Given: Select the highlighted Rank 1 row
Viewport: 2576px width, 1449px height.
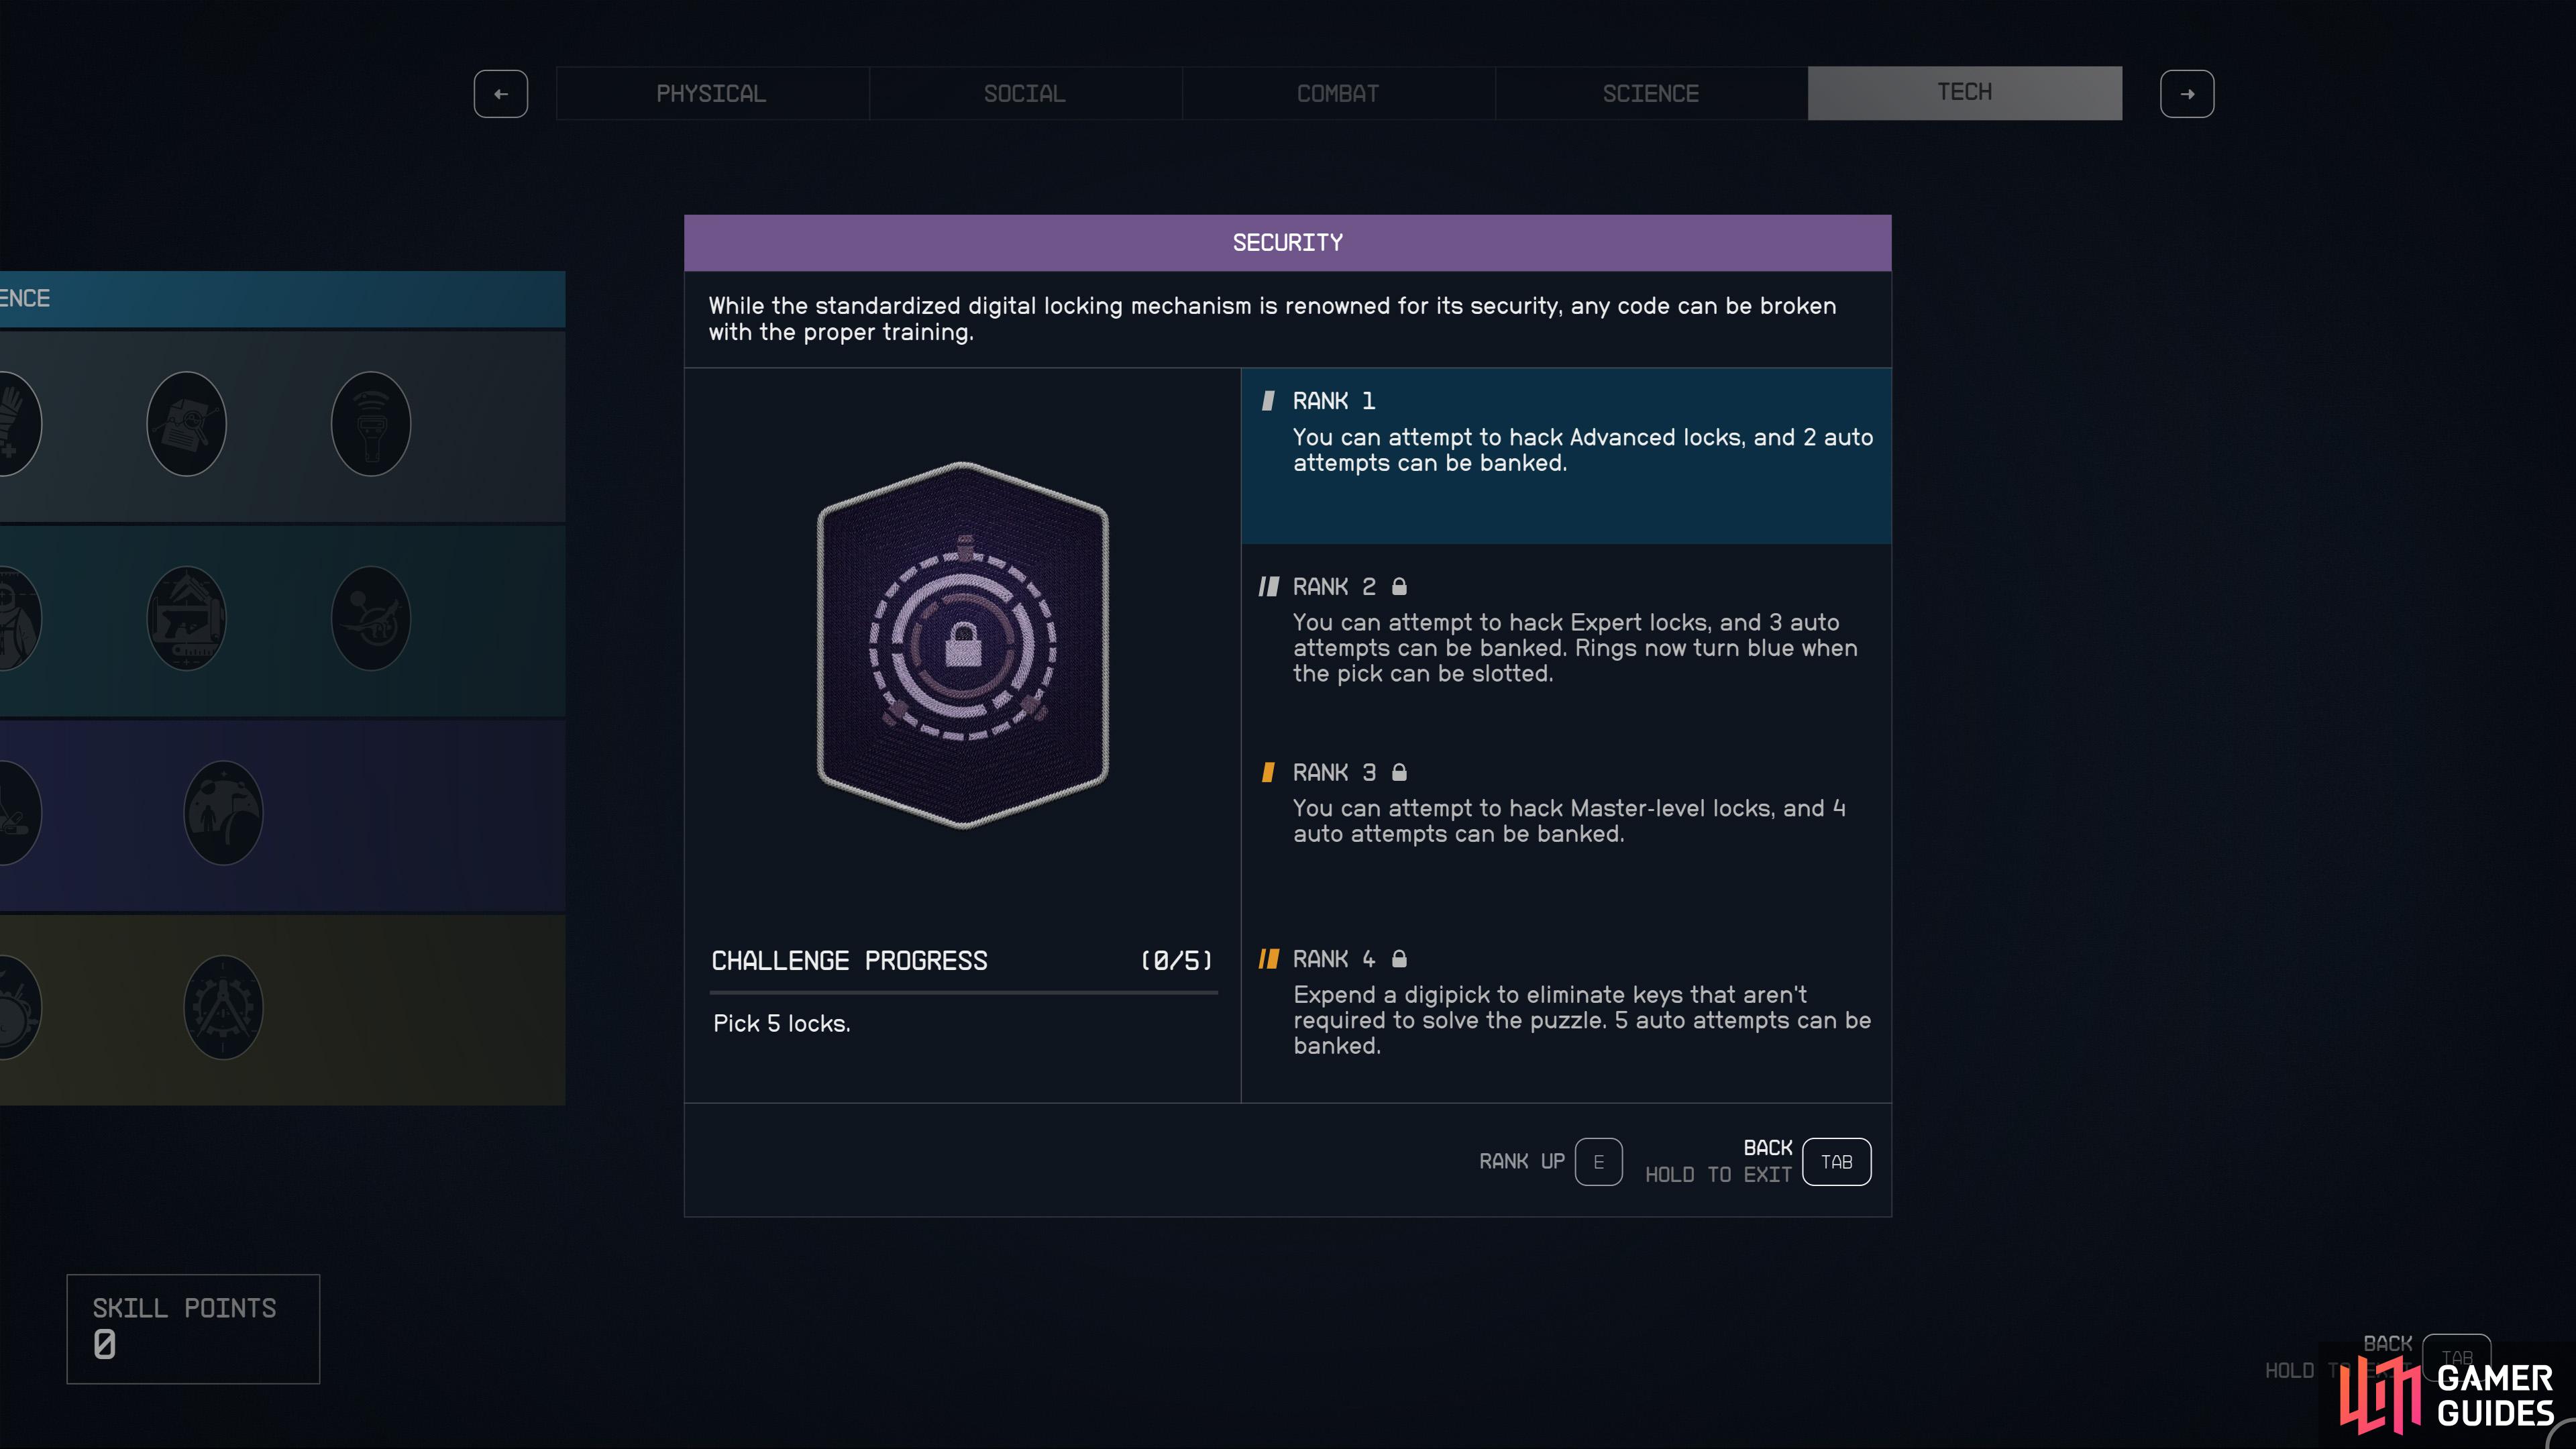Looking at the screenshot, I should click(1566, 456).
